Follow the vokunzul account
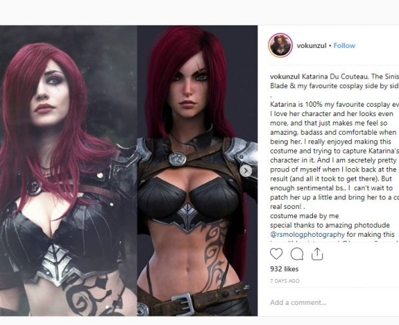Image resolution: width=399 pixels, height=325 pixels. tap(344, 45)
